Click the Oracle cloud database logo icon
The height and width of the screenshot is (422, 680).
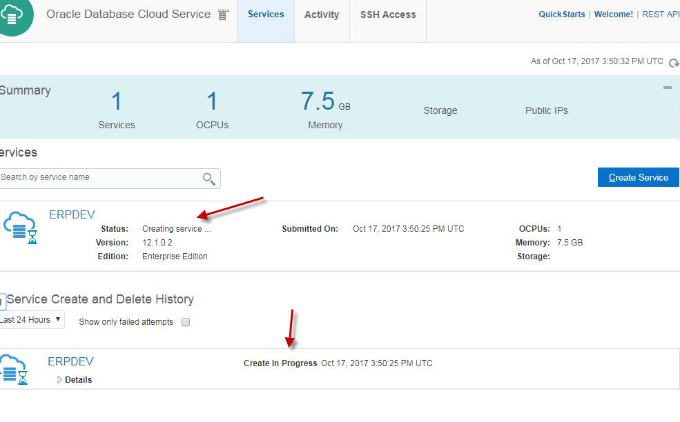pos(16,17)
